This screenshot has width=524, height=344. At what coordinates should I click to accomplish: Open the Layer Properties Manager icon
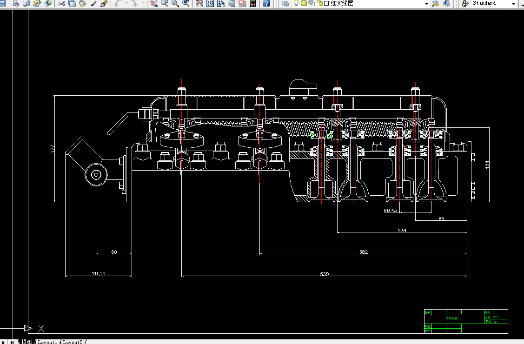pos(285,3)
